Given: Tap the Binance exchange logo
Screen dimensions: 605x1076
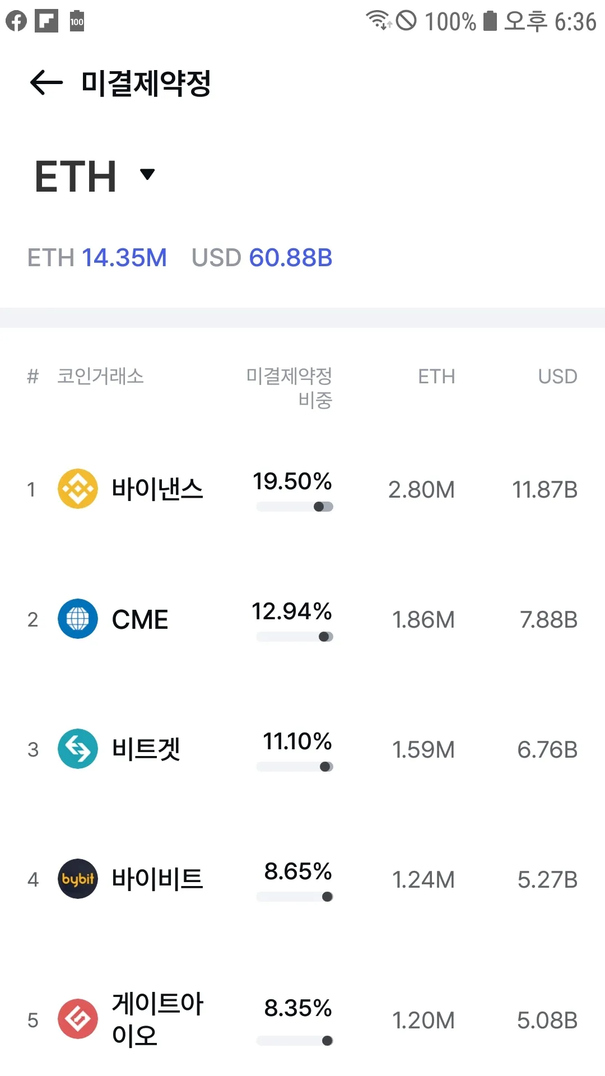Looking at the screenshot, I should (78, 489).
